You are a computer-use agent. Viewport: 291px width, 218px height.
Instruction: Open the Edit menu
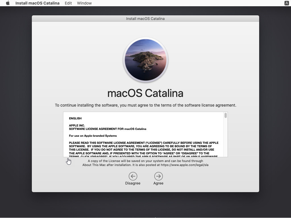point(68,3)
